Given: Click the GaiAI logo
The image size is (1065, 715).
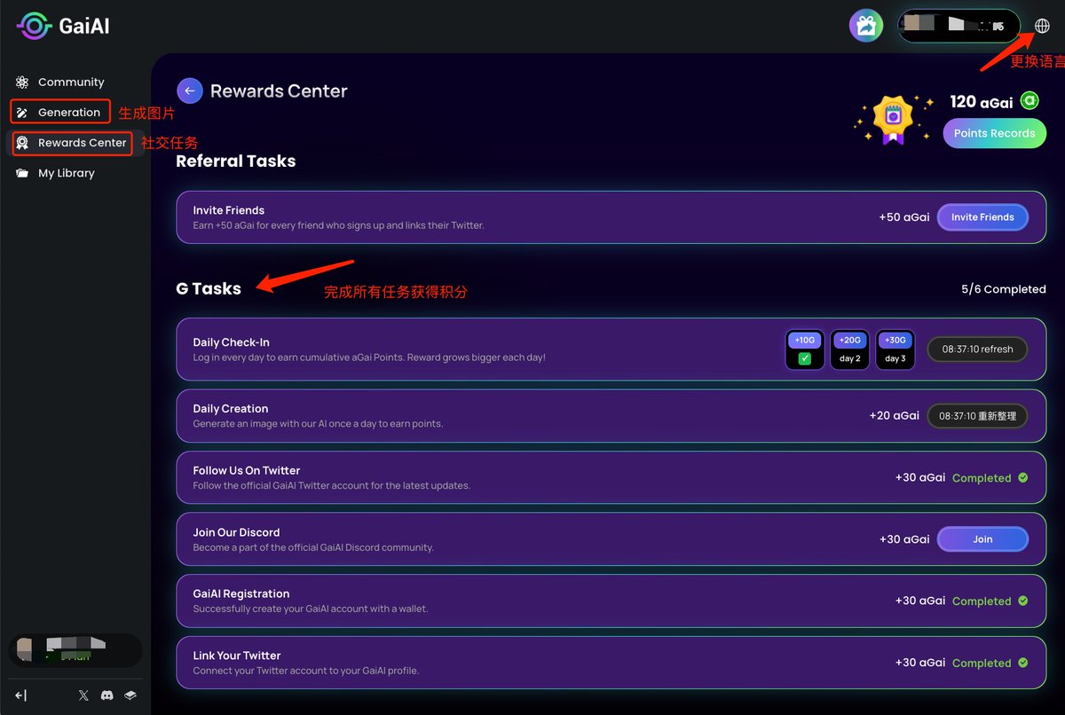Looking at the screenshot, I should 63,26.
